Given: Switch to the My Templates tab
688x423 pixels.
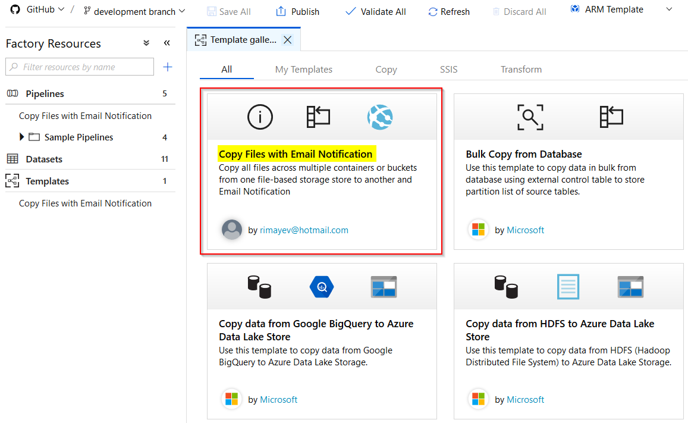Looking at the screenshot, I should tap(304, 70).
